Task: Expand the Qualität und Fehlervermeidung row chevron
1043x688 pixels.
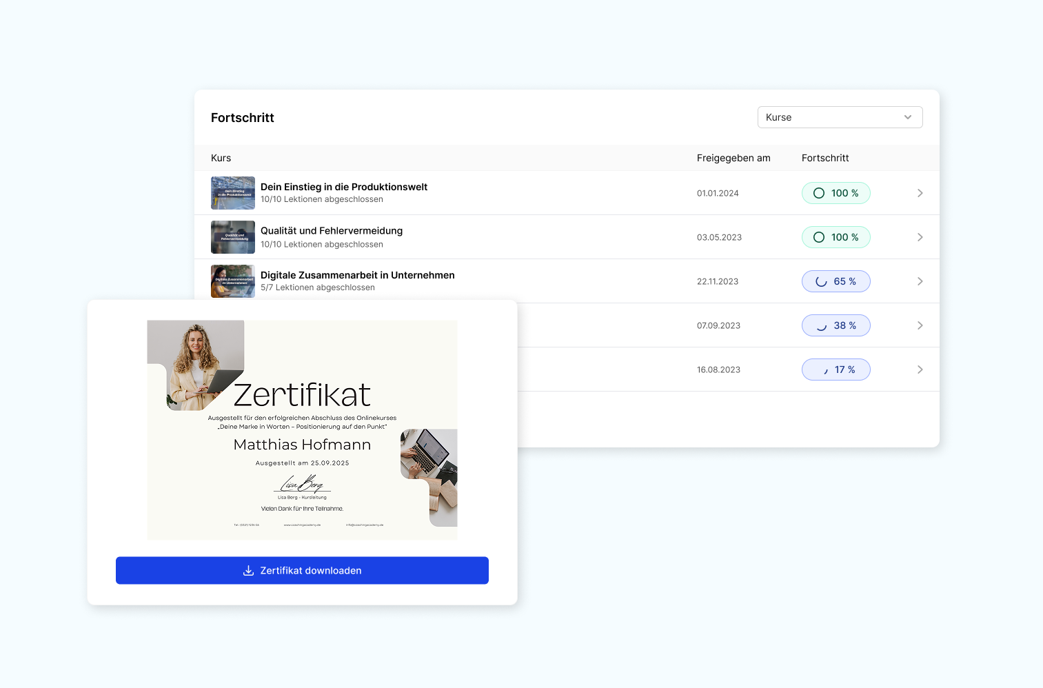Action: (x=920, y=237)
